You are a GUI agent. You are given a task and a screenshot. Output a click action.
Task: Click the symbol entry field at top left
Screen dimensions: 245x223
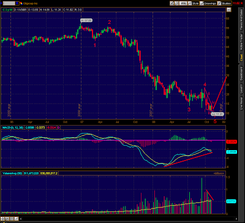click(x=9, y=3)
